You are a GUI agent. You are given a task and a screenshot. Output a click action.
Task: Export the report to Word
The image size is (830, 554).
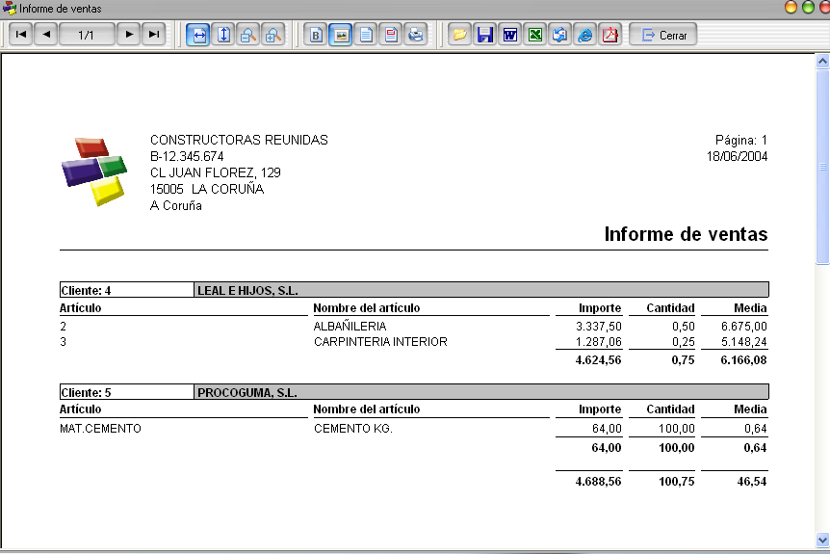[x=510, y=35]
